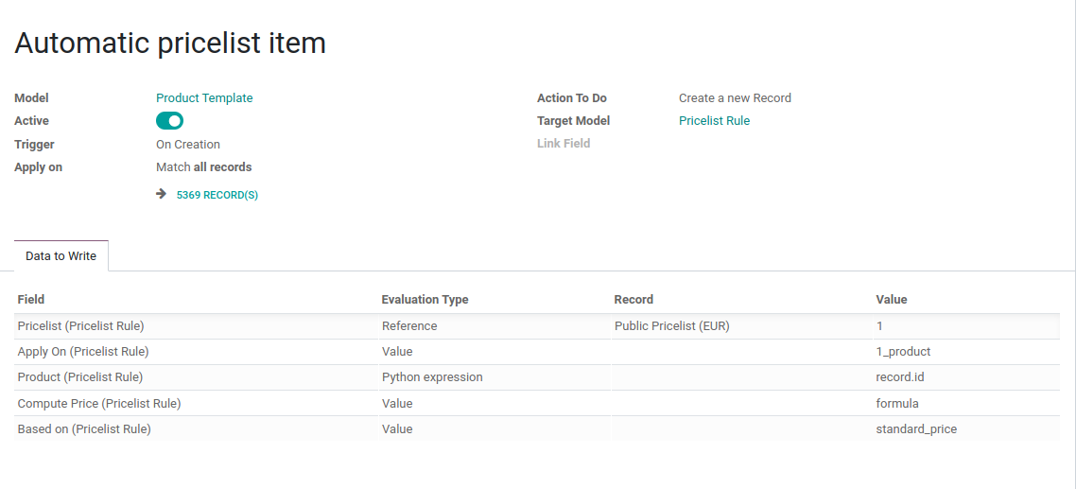
Task: Select the Apply On (Pricelist Rule) row
Action: point(537,352)
